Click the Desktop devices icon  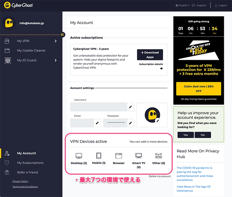[x=79, y=156]
